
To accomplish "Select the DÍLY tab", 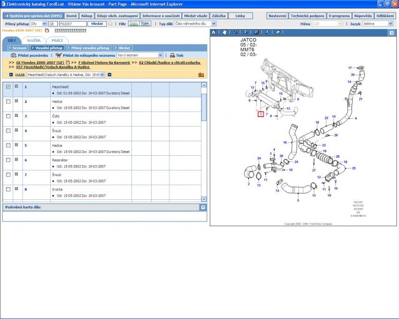I will [x=12, y=40].
